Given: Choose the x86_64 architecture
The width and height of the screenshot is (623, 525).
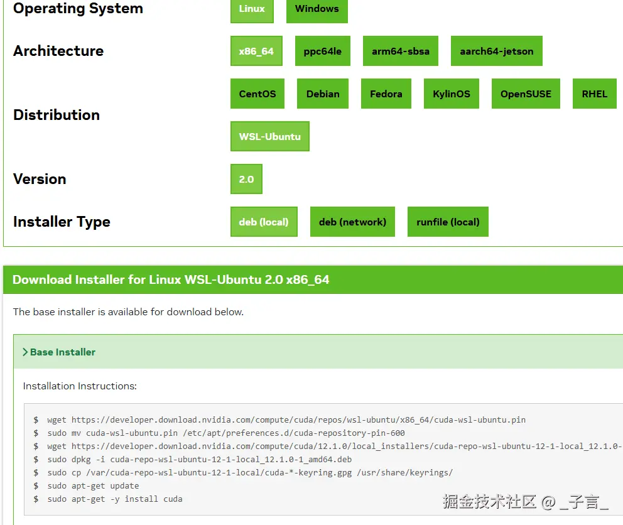Looking at the screenshot, I should pos(256,51).
